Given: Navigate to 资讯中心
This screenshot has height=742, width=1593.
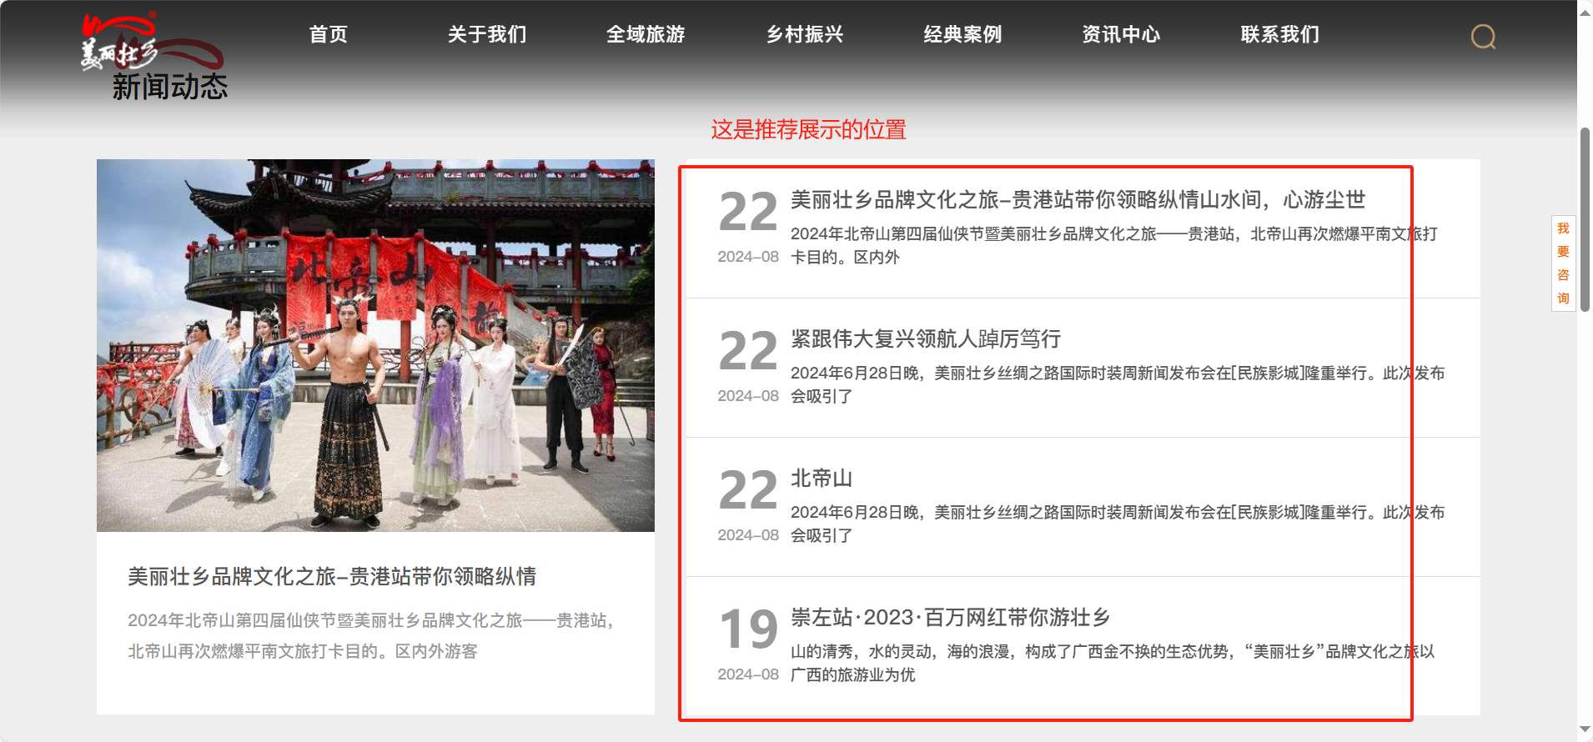Looking at the screenshot, I should [1121, 34].
